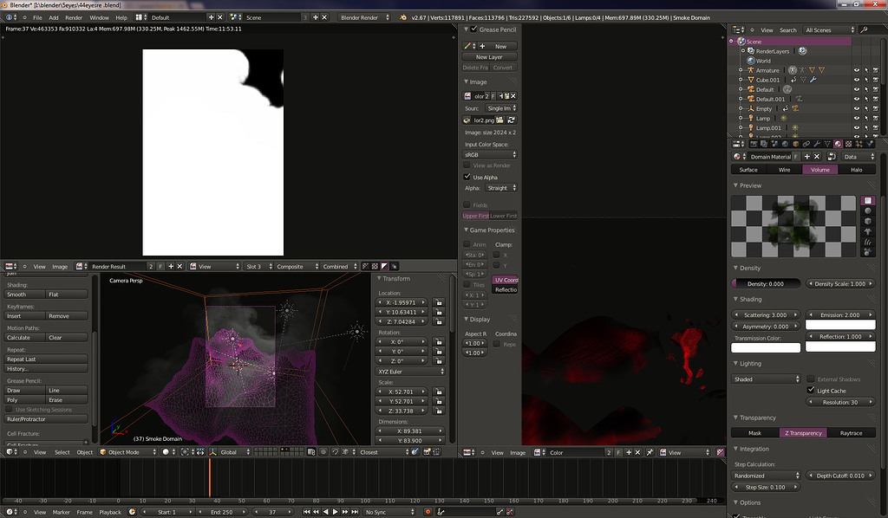Click the grease pencil Erase button
The width and height of the screenshot is (888, 518).
coord(67,400)
